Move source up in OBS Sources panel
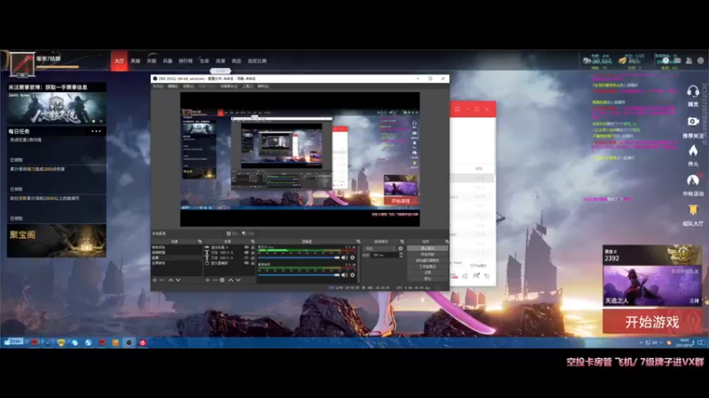The image size is (709, 398). pos(230,280)
